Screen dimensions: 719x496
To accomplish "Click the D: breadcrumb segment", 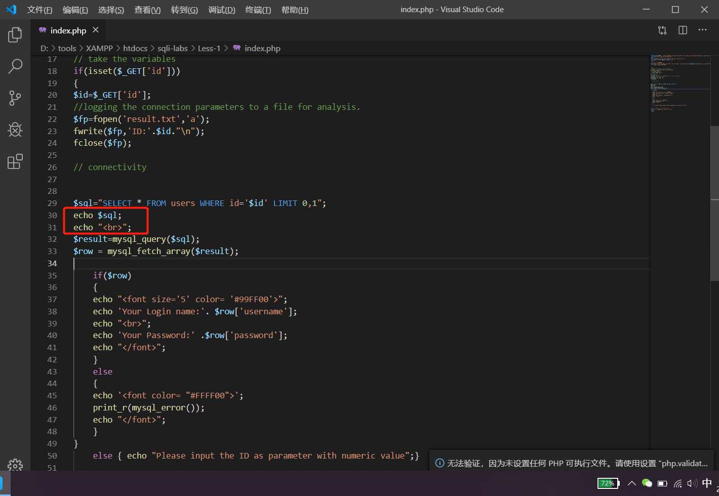I will click(45, 49).
